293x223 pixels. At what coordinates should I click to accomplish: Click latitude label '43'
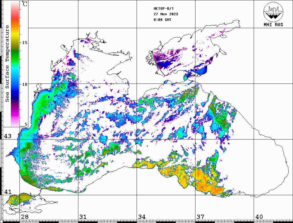tap(8, 136)
